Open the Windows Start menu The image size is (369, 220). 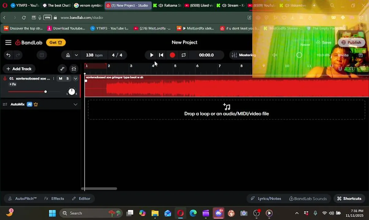(52, 213)
